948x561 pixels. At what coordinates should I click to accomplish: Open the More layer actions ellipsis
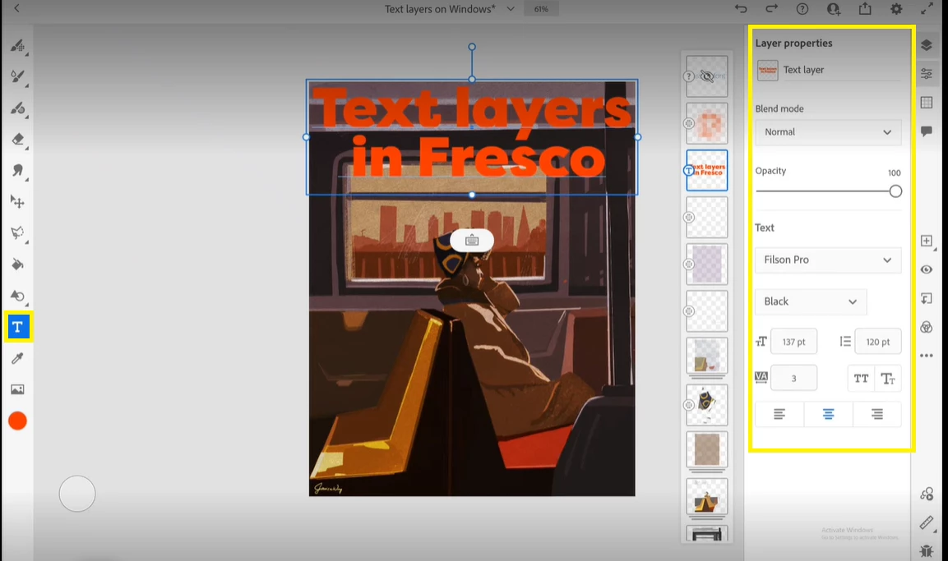927,356
